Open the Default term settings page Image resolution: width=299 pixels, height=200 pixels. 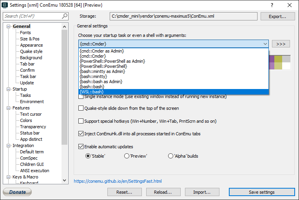[x=32, y=152]
